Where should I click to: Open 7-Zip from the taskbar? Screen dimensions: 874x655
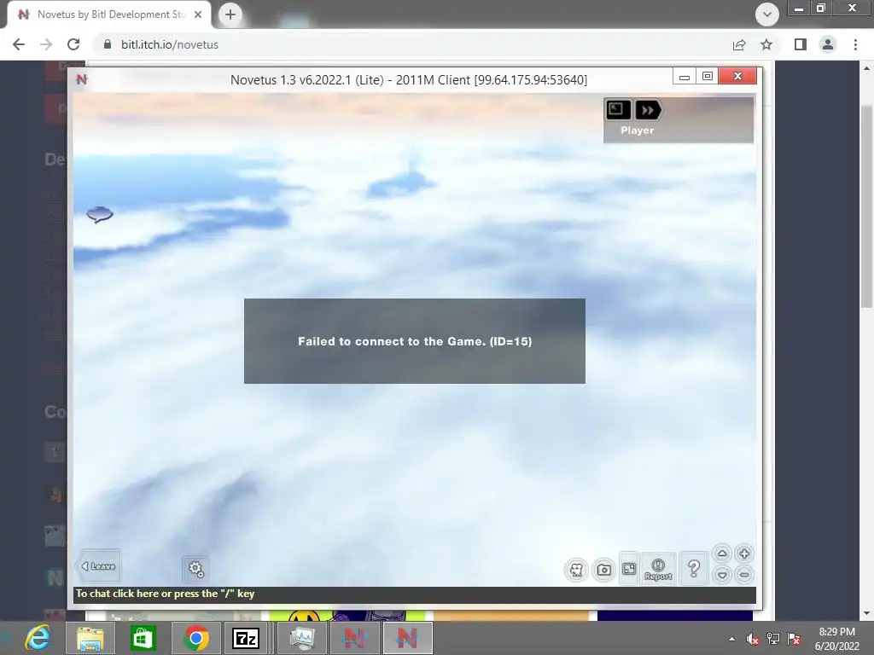246,638
